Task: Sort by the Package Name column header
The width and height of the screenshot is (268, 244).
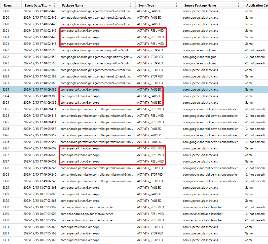Action: click(73, 6)
